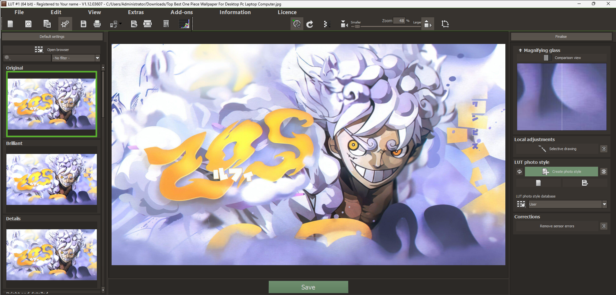Click the floppy disk save icon

tap(83, 24)
